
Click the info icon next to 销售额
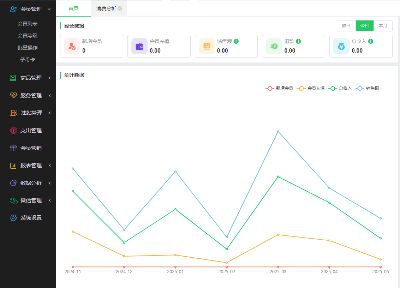(236, 41)
